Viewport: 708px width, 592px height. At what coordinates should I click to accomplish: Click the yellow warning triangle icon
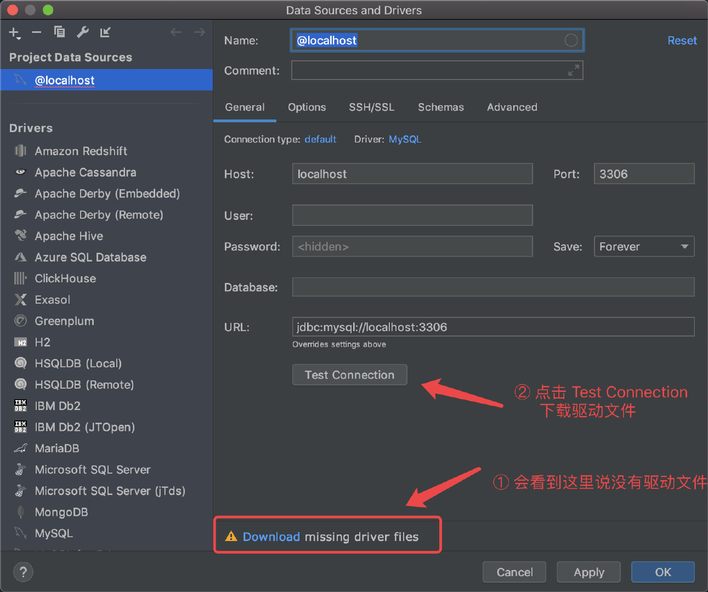[231, 537]
